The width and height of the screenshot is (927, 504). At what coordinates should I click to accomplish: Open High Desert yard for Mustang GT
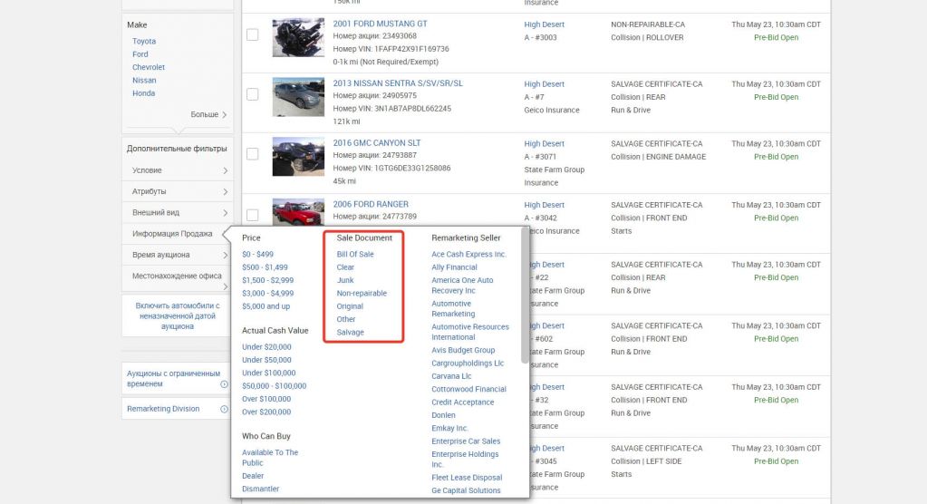pos(544,24)
